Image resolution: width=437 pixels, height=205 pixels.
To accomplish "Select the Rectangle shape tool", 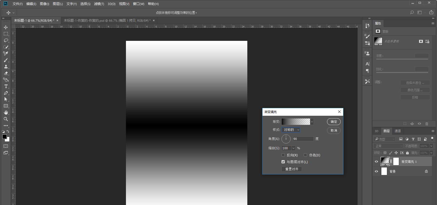I will [6, 106].
